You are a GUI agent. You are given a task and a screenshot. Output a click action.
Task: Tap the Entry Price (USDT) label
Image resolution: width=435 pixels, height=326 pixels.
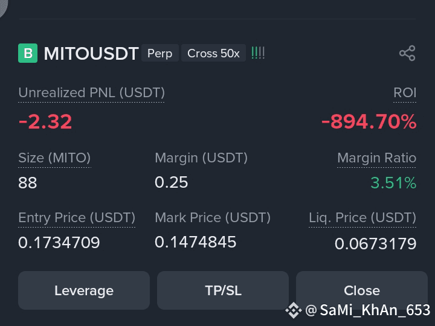pyautogui.click(x=77, y=217)
